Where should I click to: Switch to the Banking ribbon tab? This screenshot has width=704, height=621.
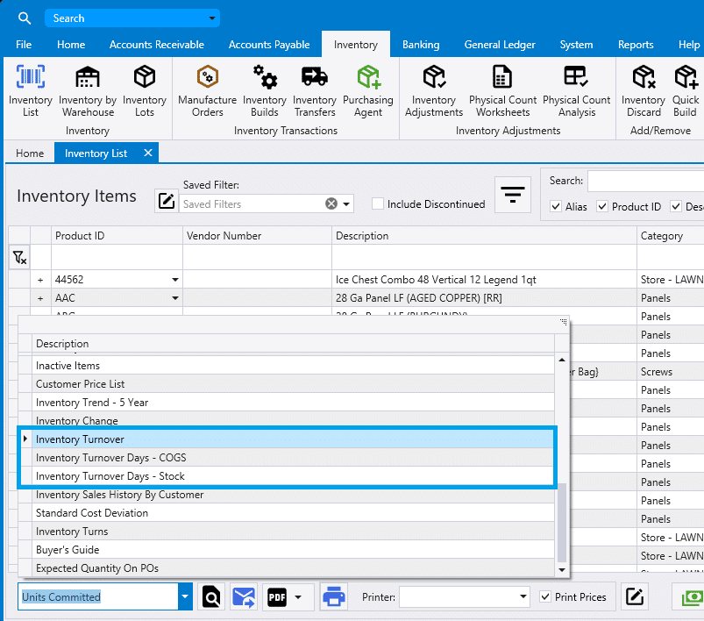[421, 45]
